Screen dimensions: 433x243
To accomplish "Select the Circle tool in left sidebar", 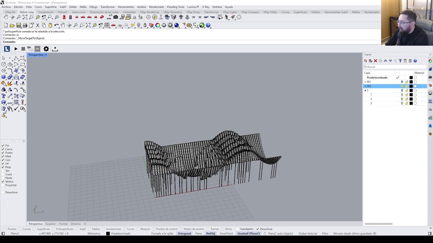I will (x=3, y=64).
